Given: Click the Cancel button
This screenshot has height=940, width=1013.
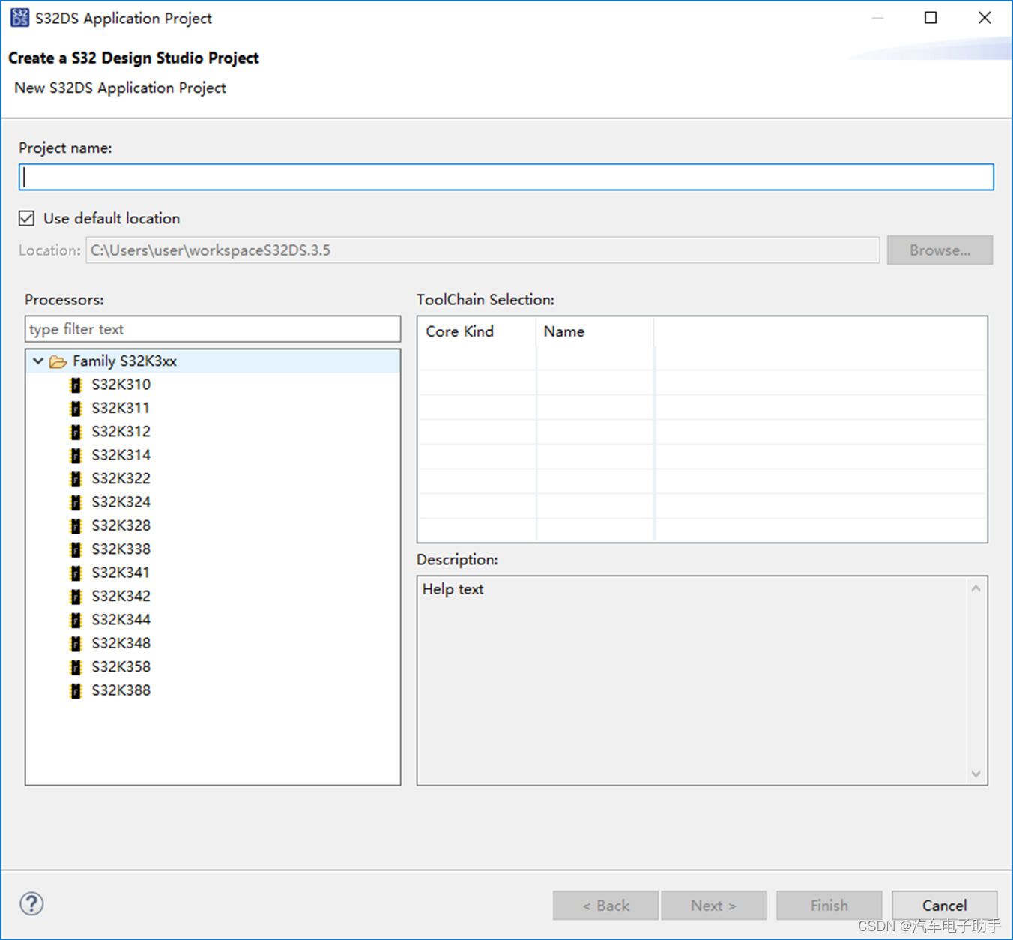Looking at the screenshot, I should click(x=944, y=905).
